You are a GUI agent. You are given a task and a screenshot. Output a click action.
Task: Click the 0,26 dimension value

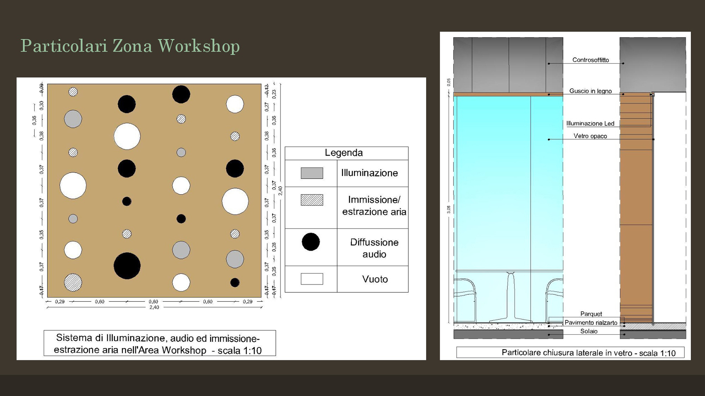click(x=274, y=271)
